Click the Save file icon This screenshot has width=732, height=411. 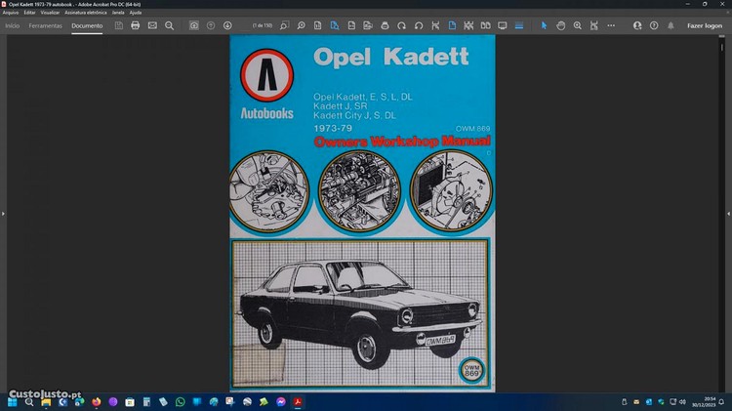click(118, 25)
